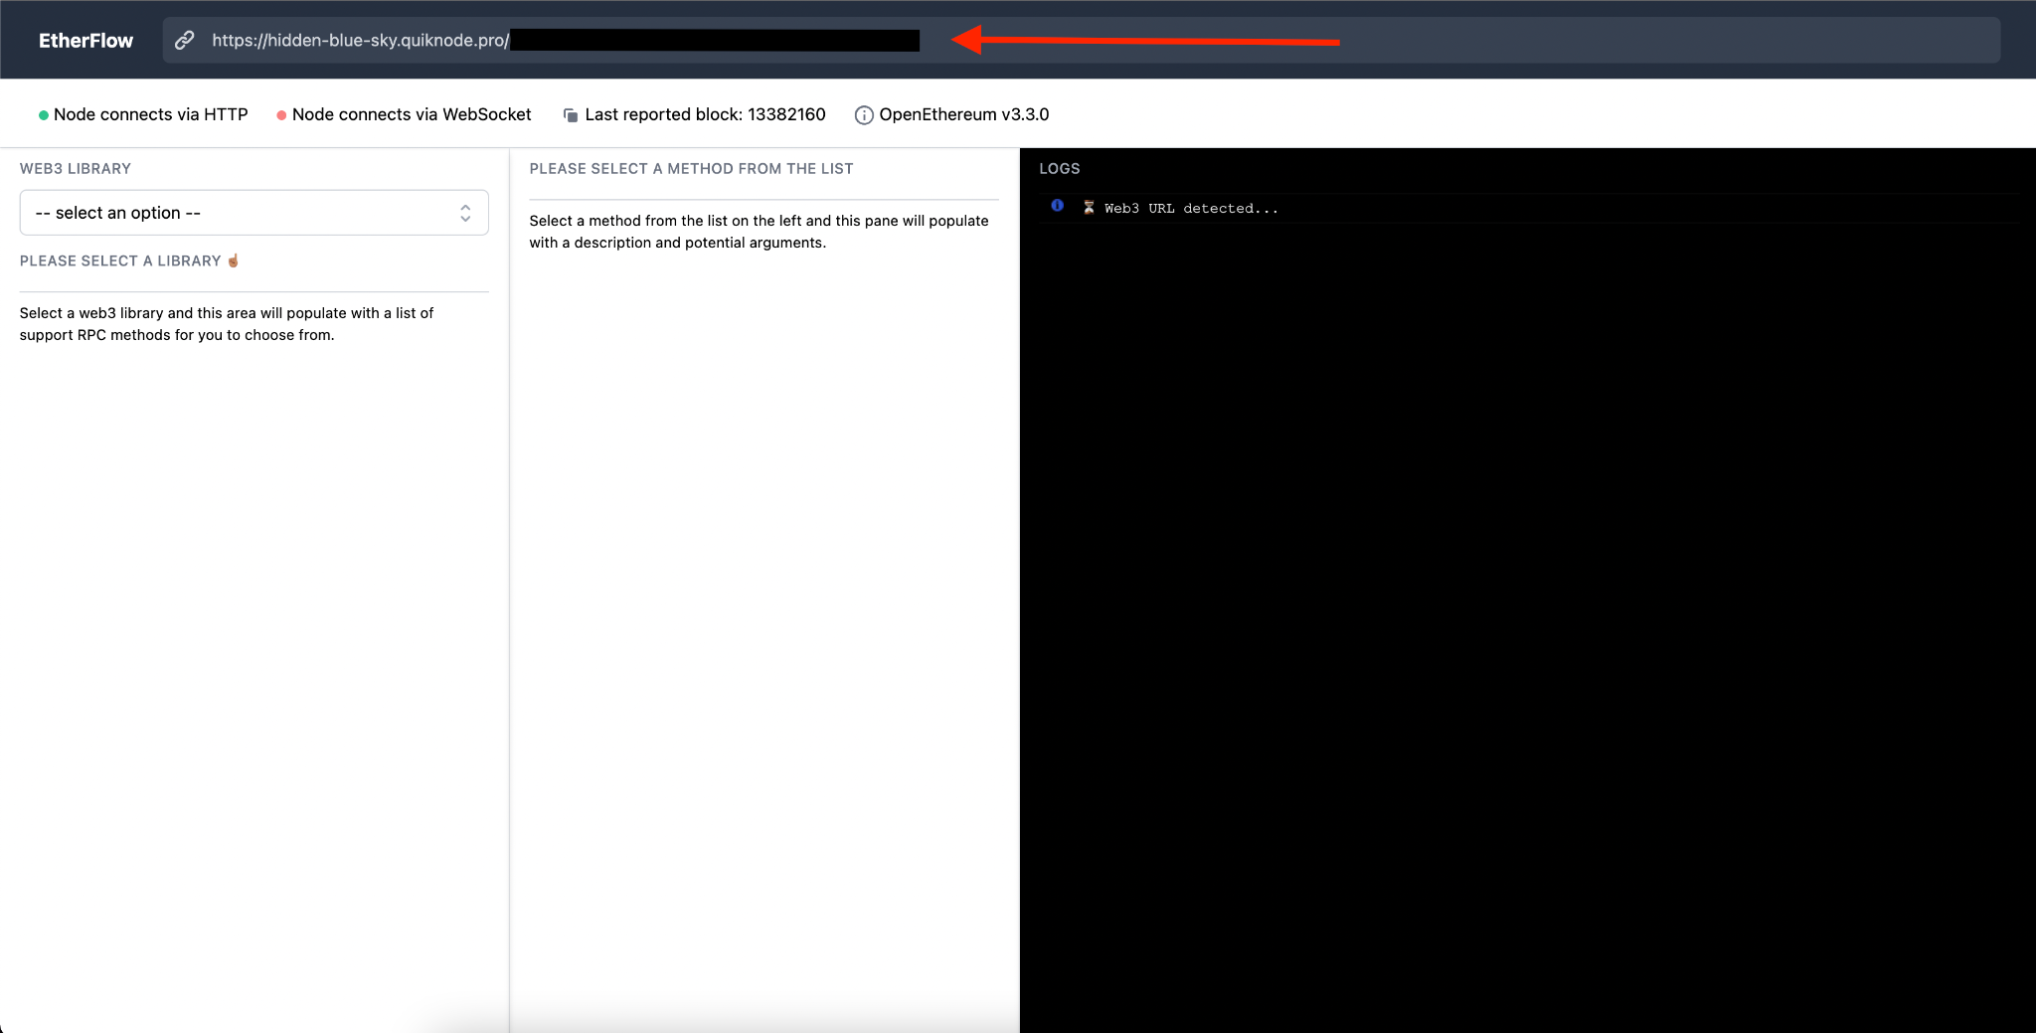2036x1033 pixels.
Task: Click the block copy icon
Action: tap(571, 115)
